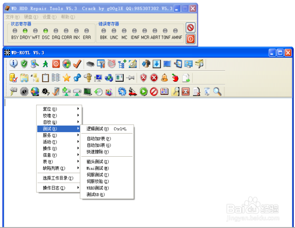Minimize the WD HDD Repair Tools window
This screenshot has width=295, height=228.
point(177,8)
